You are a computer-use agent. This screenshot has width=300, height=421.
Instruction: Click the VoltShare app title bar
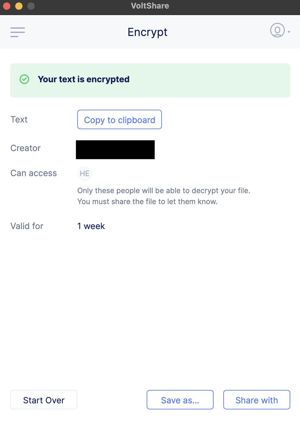click(150, 5)
